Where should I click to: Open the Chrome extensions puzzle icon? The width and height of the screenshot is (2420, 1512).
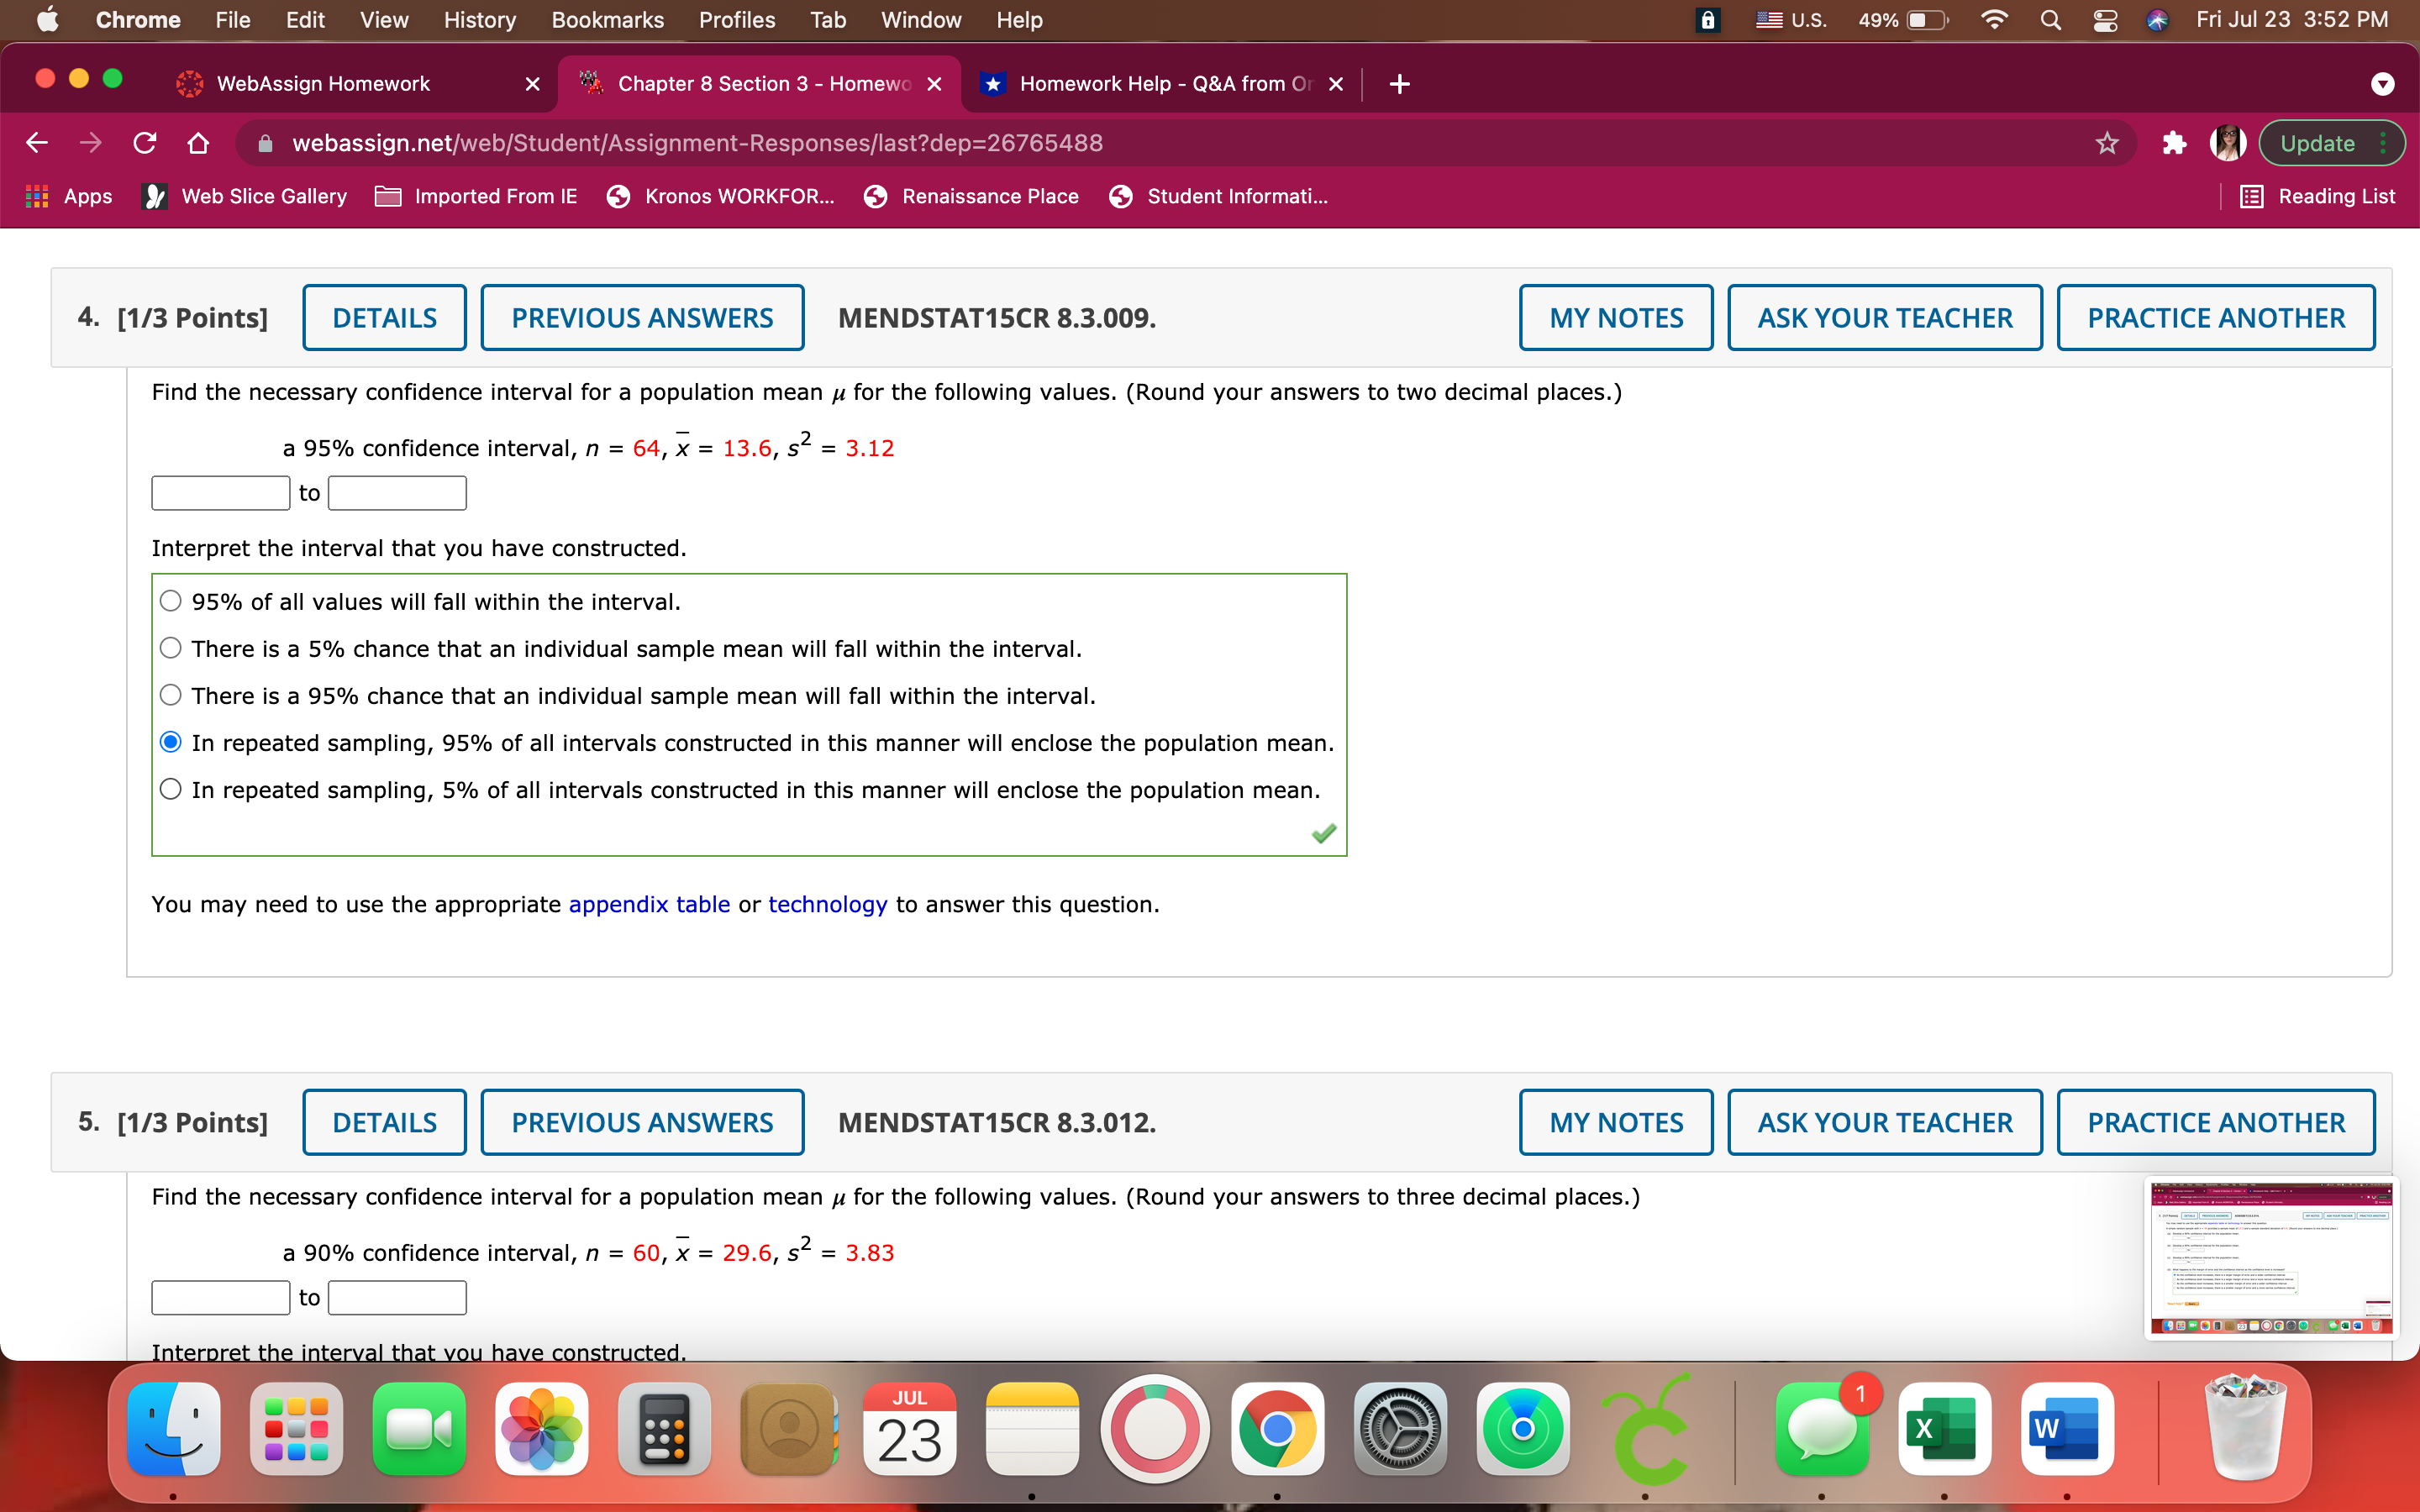click(2173, 143)
